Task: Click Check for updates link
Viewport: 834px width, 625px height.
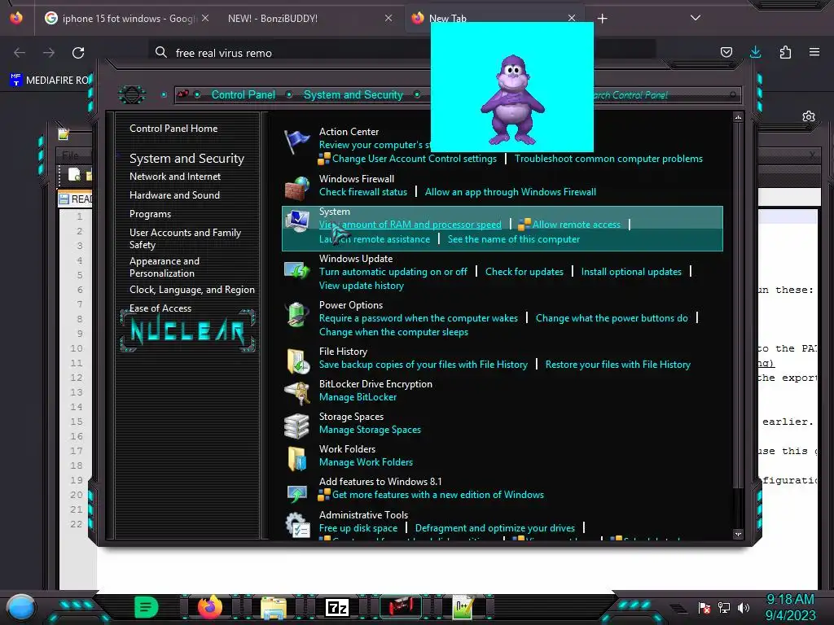Action: (524, 272)
